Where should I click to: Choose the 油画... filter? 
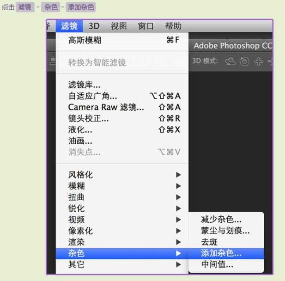[122, 141]
